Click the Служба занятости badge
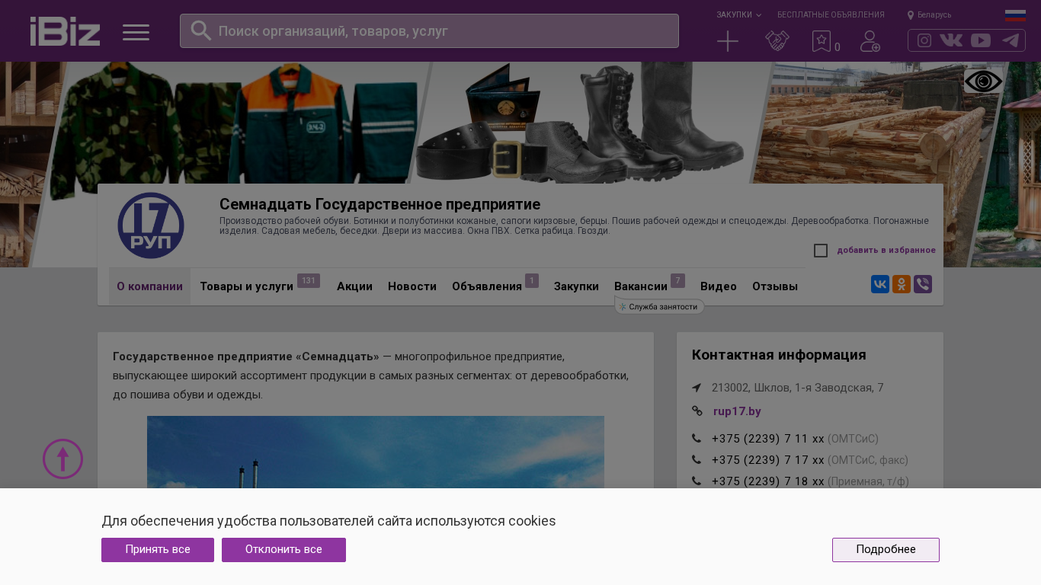 click(660, 306)
